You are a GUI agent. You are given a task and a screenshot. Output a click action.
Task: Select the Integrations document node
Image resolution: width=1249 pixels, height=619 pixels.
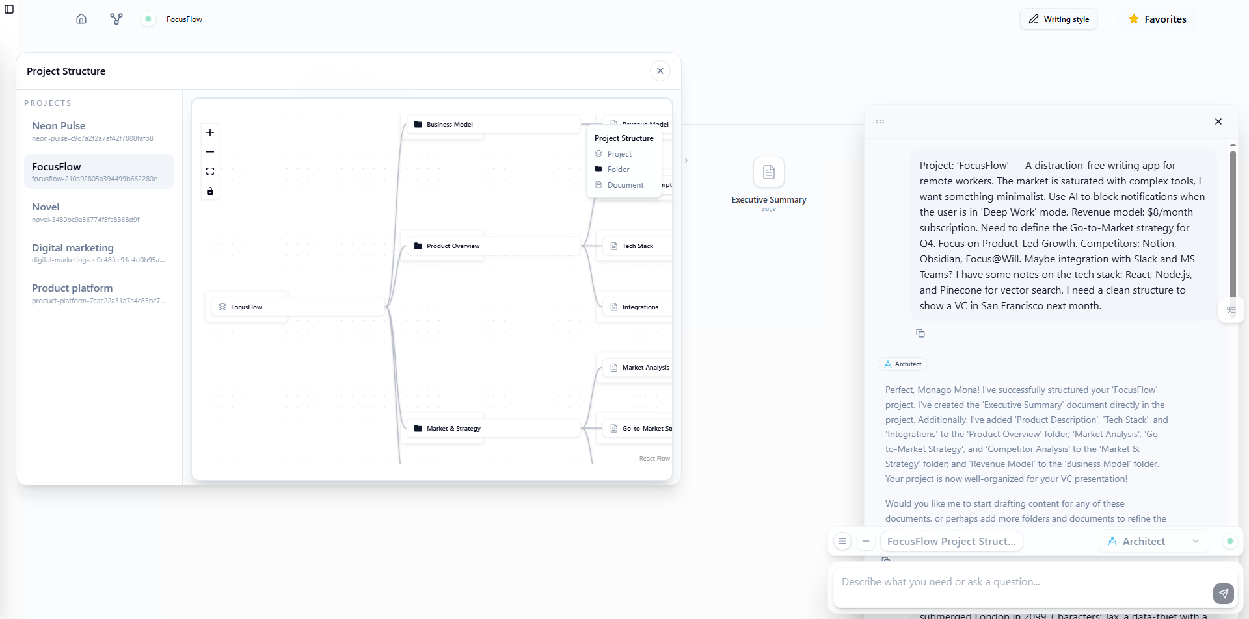638,307
